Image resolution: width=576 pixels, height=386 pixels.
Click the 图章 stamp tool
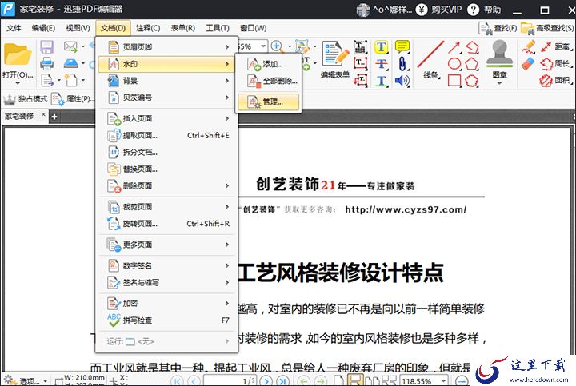point(499,61)
